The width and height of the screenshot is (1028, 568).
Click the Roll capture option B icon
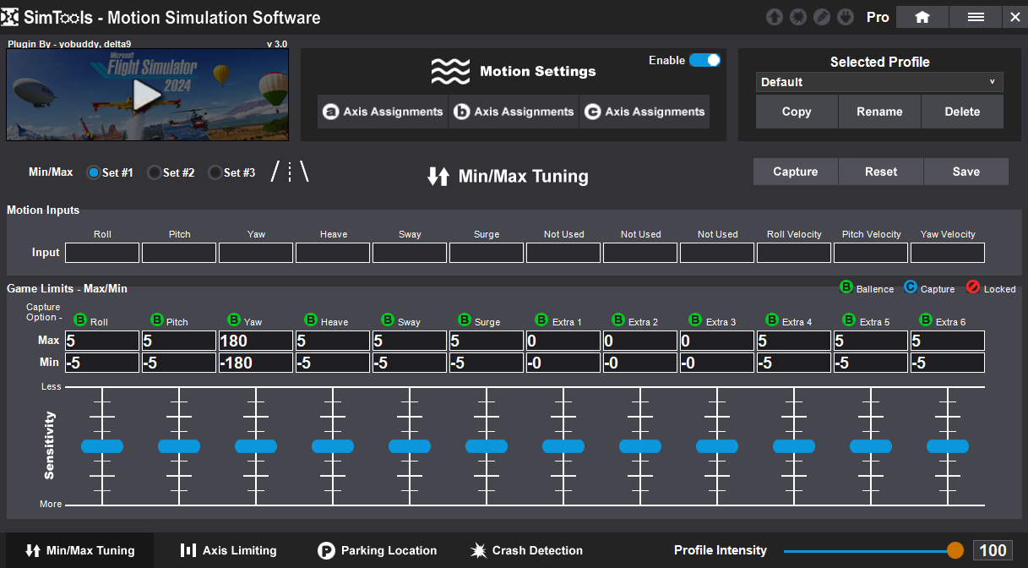[80, 320]
